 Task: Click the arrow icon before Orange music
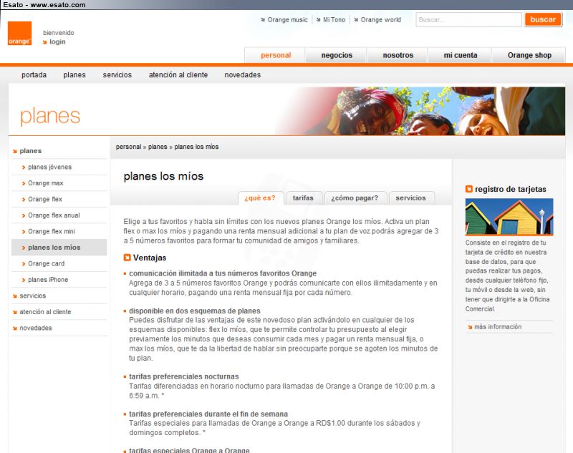coord(263,20)
